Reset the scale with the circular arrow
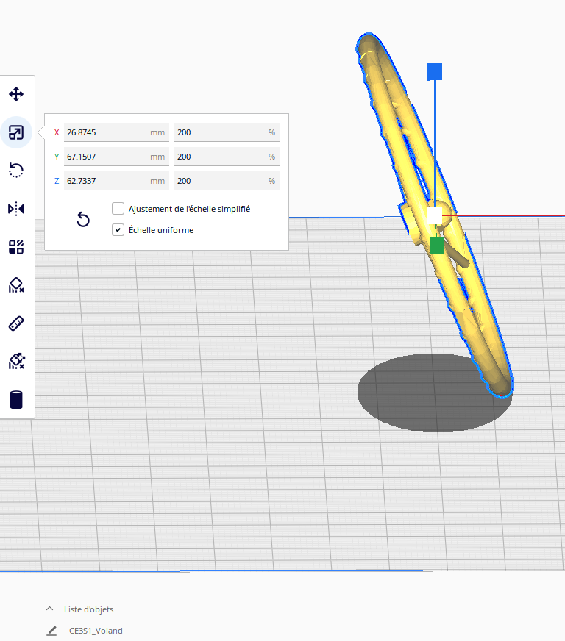Viewport: 565px width, 641px height. 83,220
